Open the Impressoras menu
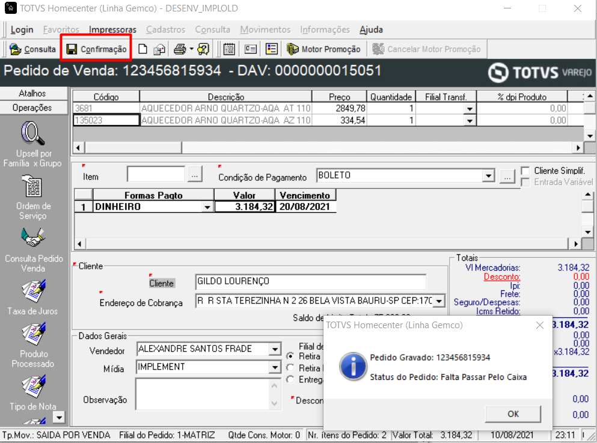 (x=112, y=29)
